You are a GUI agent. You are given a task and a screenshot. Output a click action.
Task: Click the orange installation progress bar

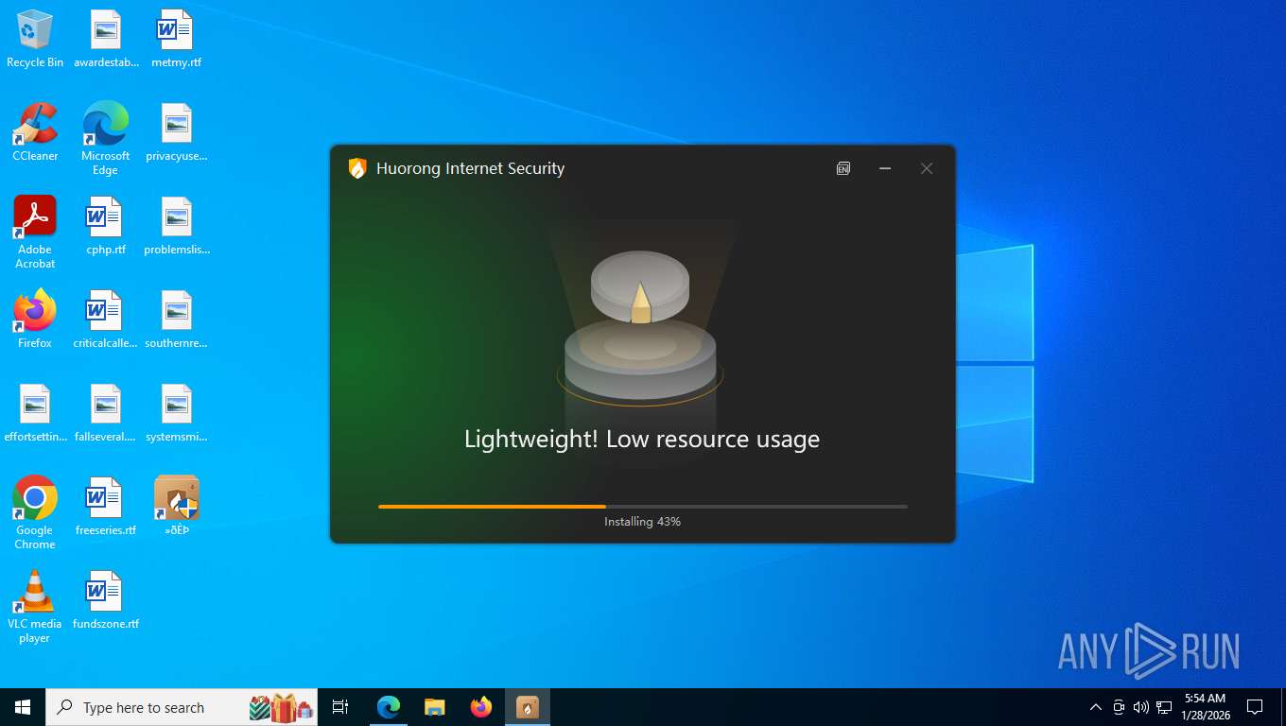tap(643, 507)
